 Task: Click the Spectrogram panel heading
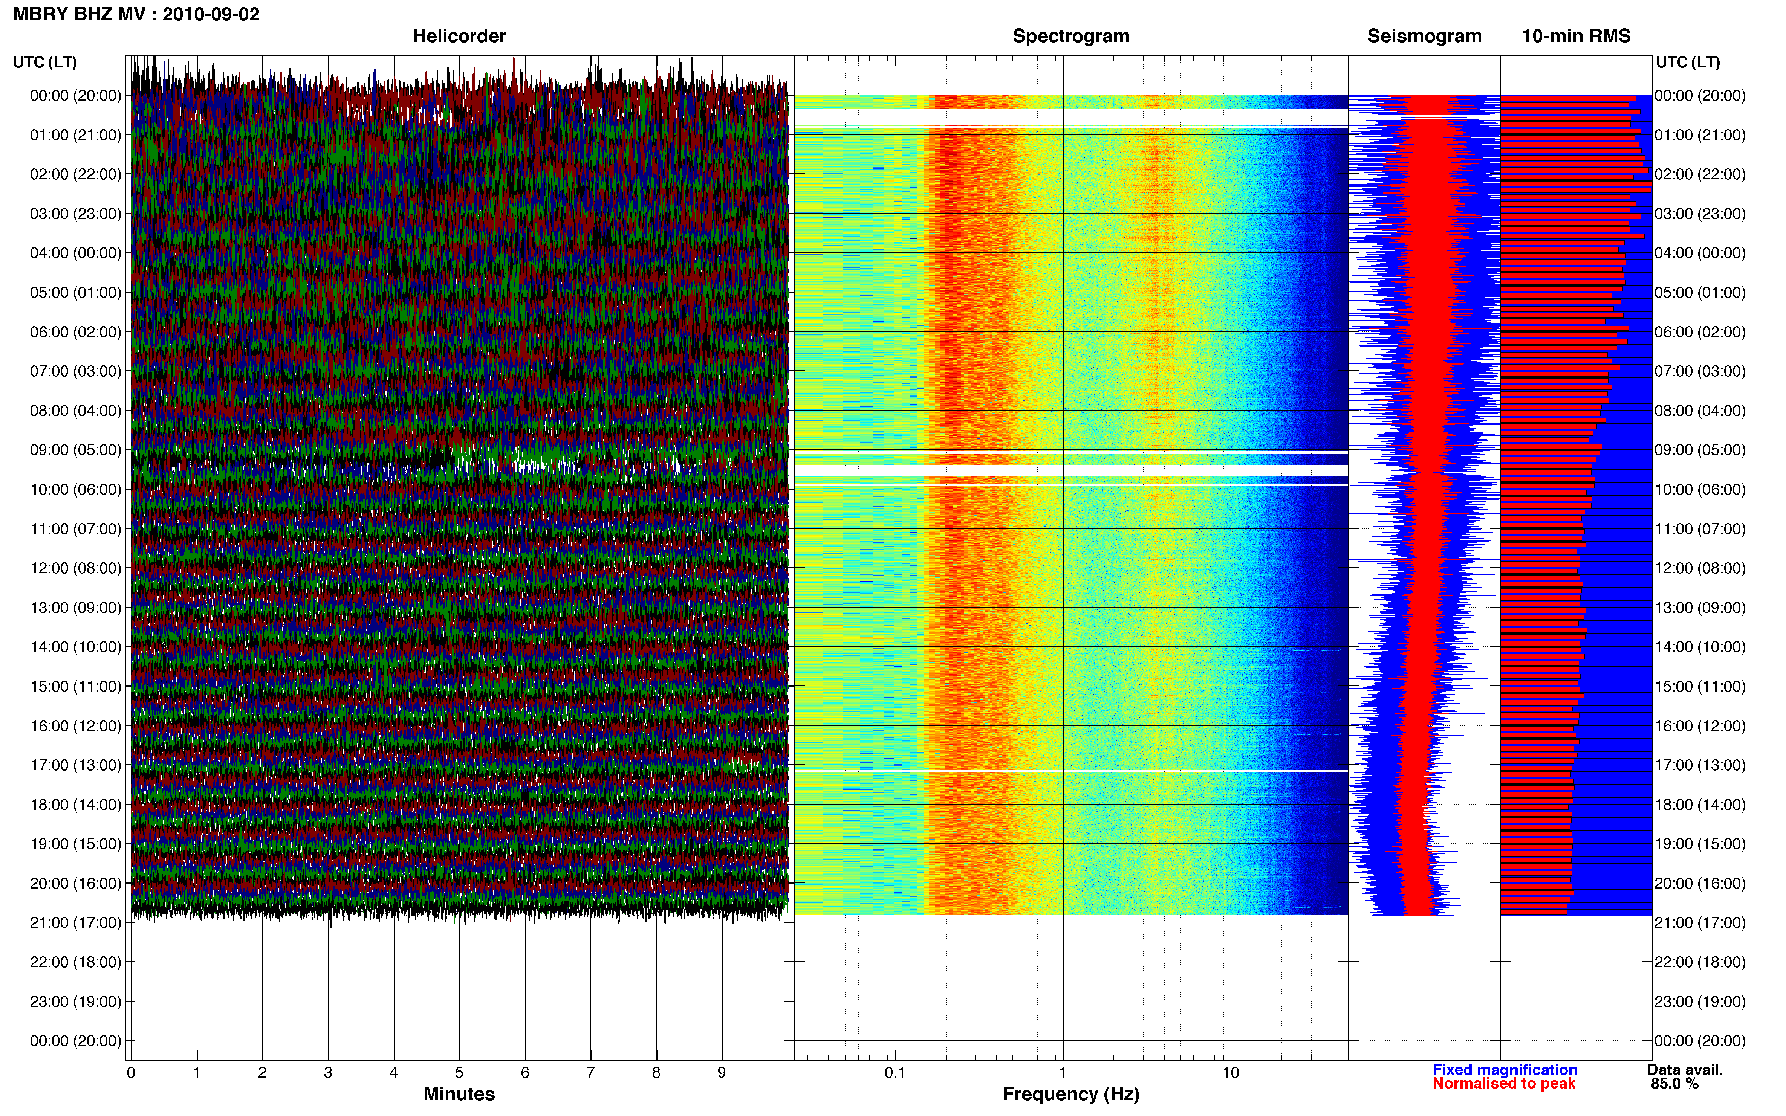pos(1070,36)
